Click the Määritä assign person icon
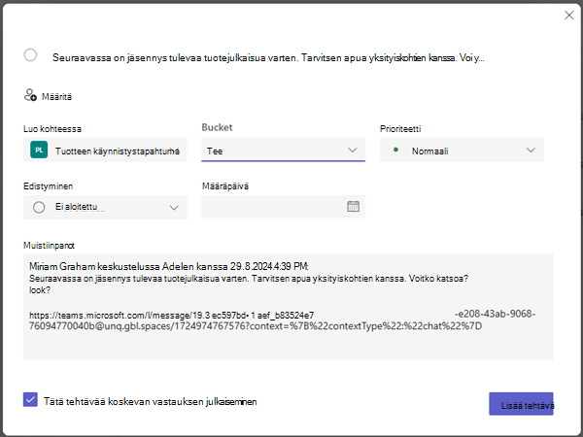The width and height of the screenshot is (583, 437). 30,95
